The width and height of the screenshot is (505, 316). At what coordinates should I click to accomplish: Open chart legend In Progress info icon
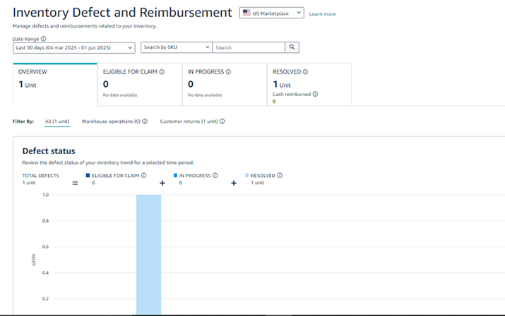tap(215, 175)
